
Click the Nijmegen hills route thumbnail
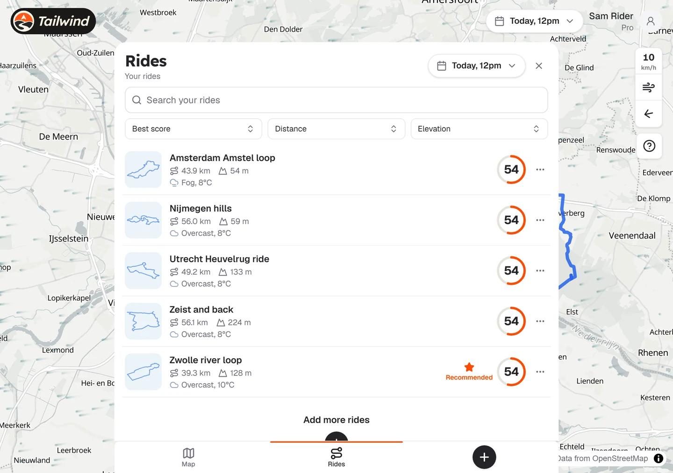pos(143,220)
